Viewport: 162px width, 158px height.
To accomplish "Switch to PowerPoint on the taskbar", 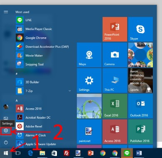I will (91, 153).
